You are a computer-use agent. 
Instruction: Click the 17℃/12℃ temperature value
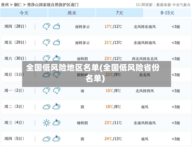click(113, 27)
